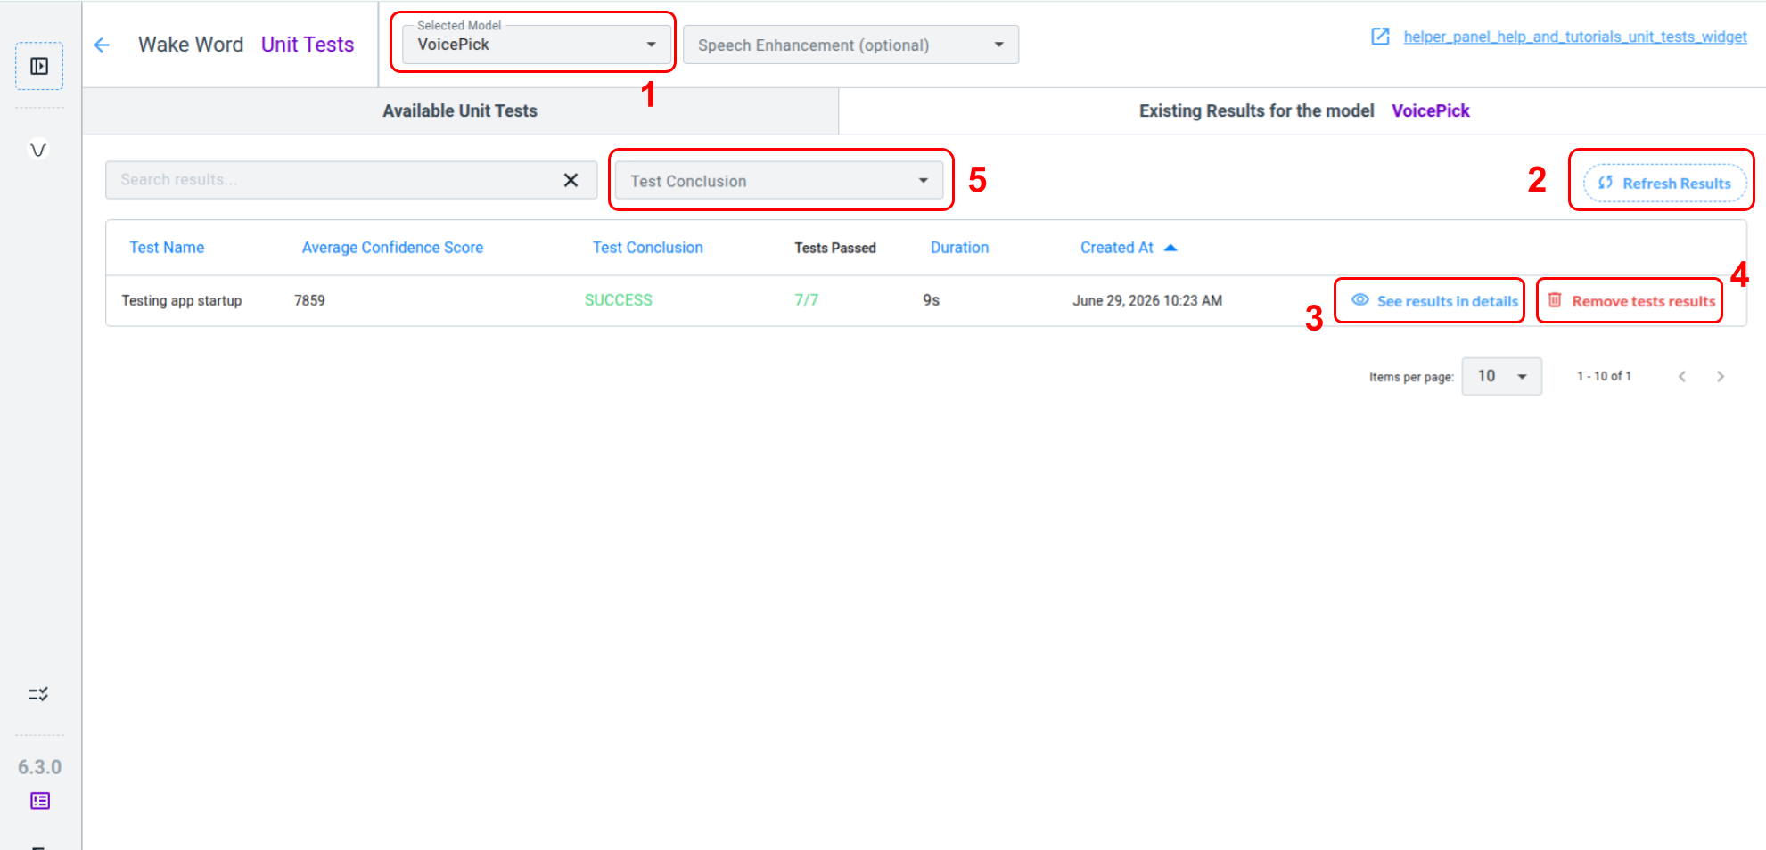
Task: Click the 9s duration value
Action: [931, 300]
